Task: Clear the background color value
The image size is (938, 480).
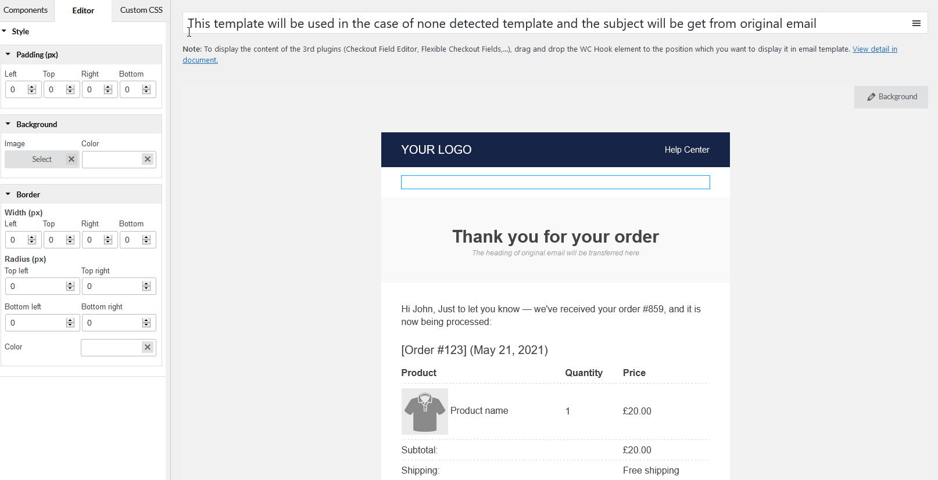Action: (x=148, y=159)
